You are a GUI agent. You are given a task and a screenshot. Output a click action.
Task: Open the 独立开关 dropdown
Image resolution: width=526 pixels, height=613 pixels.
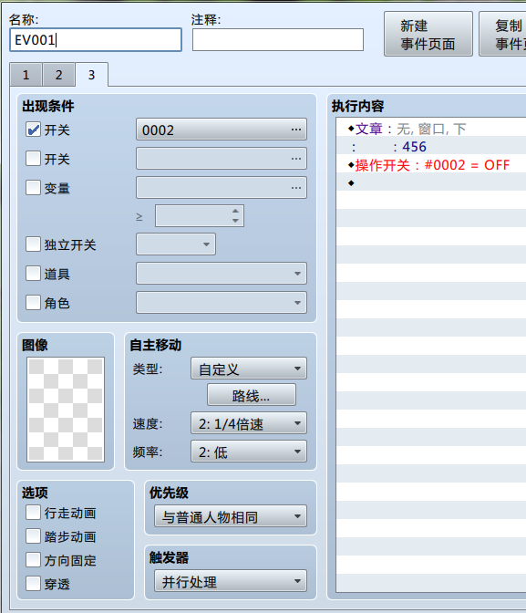coord(176,244)
